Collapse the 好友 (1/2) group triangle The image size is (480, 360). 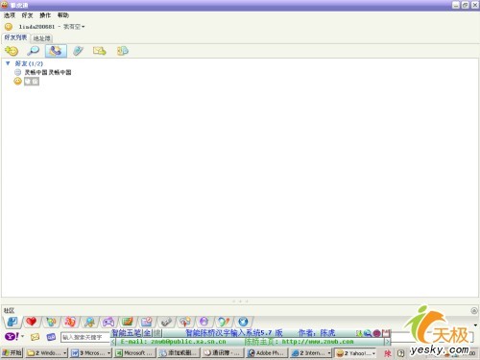[8, 63]
